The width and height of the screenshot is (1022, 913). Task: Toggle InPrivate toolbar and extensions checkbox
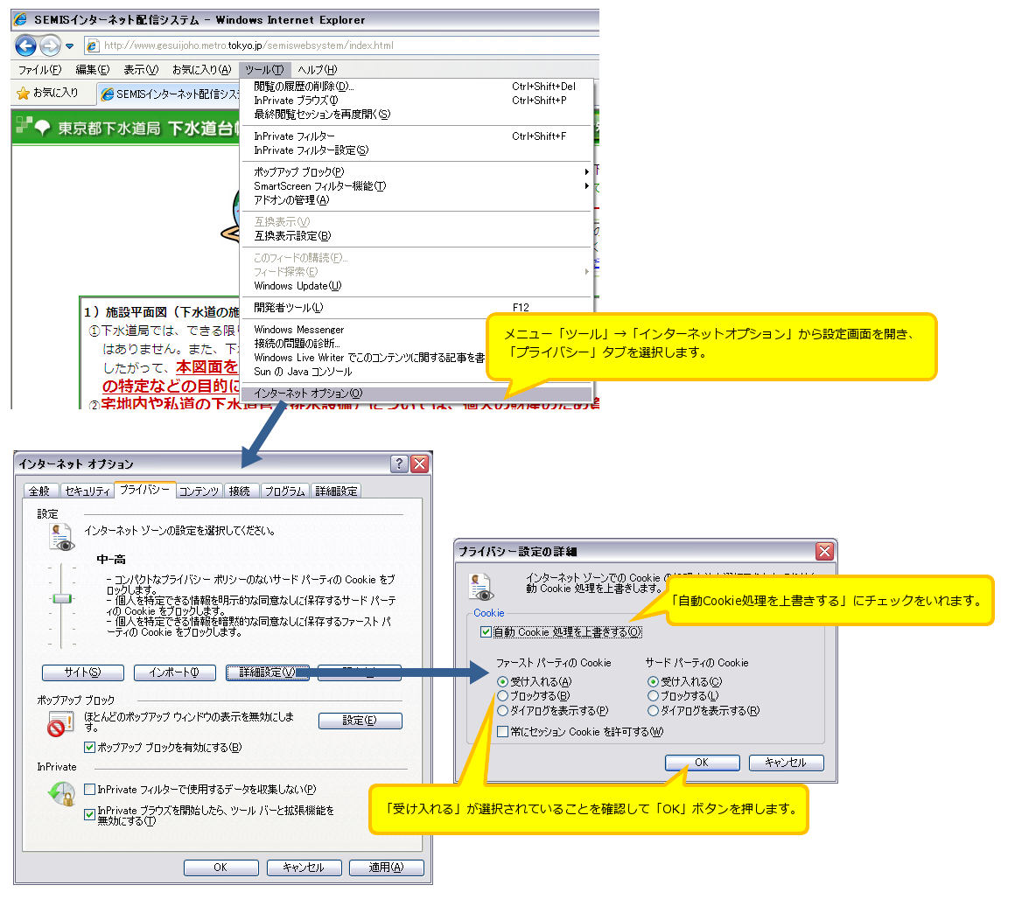click(x=90, y=815)
